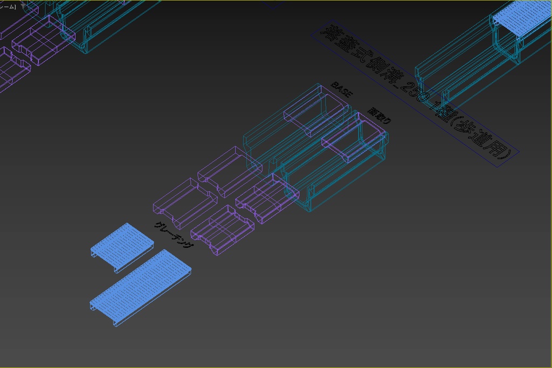Screen dimensions: 552x368
Task: Select the 落蓋式側溝_250_1種(歩道用) title text
Action: 415,93
